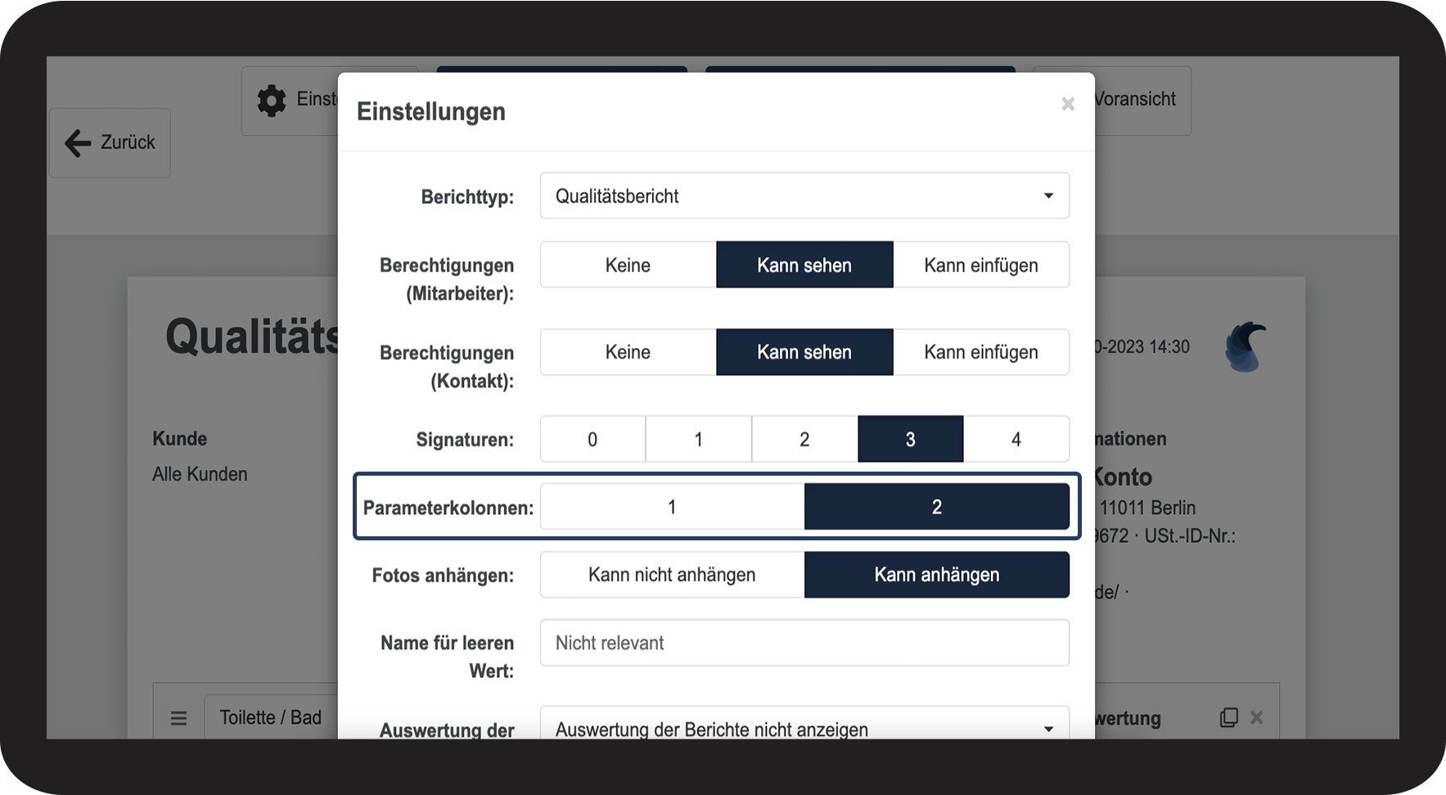Click the company logo image

click(1245, 347)
